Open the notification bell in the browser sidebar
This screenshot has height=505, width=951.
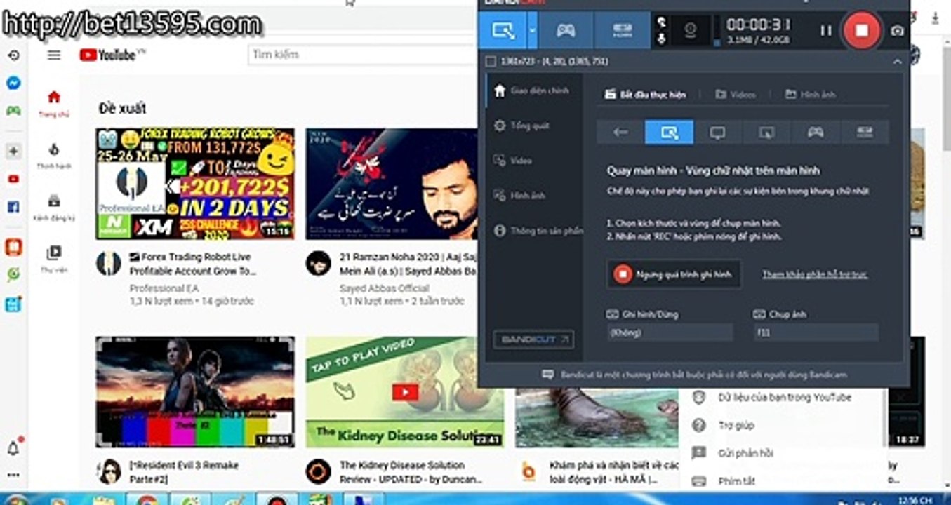[13, 447]
